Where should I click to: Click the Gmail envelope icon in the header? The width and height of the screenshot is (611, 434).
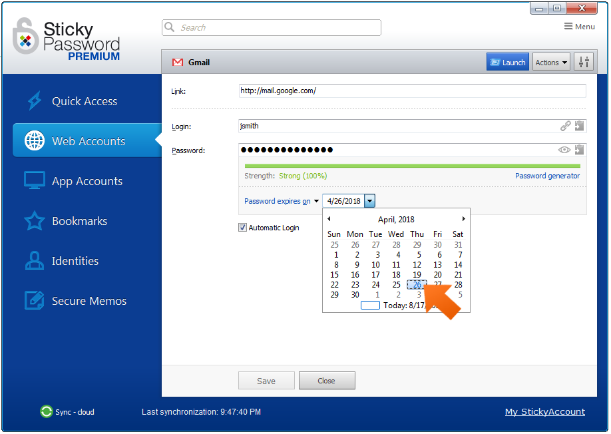click(178, 63)
